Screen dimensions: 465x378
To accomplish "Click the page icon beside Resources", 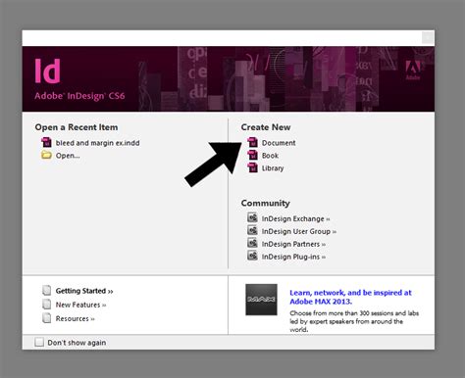I will click(47, 318).
